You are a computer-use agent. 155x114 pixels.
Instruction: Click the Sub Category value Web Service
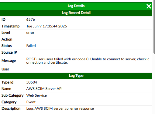(36, 95)
